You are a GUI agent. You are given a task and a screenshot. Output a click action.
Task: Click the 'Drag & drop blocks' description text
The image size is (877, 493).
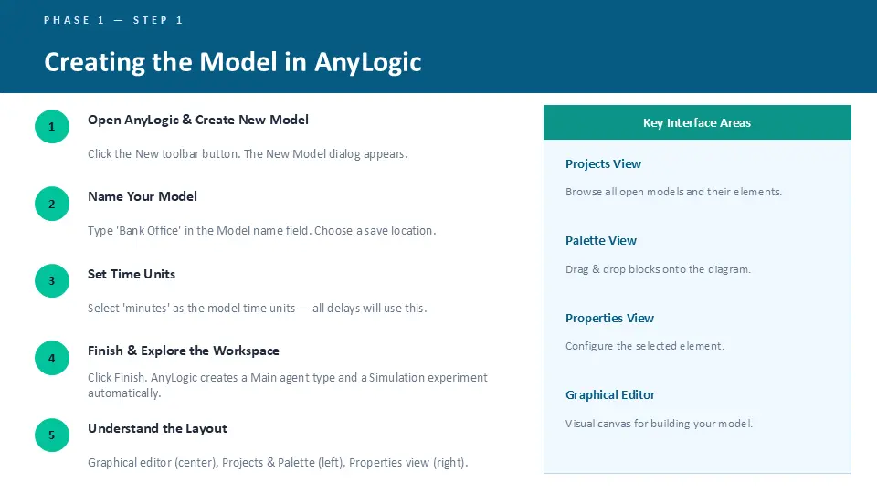coord(658,269)
